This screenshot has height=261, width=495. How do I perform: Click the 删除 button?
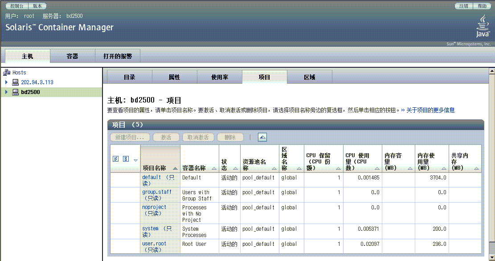tap(230, 137)
